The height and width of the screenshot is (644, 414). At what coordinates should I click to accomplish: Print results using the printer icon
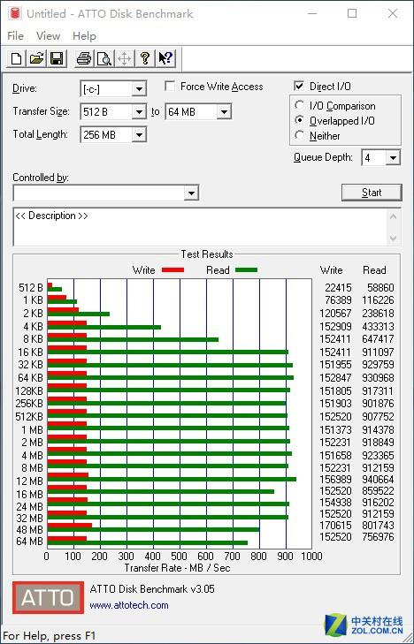[x=84, y=58]
